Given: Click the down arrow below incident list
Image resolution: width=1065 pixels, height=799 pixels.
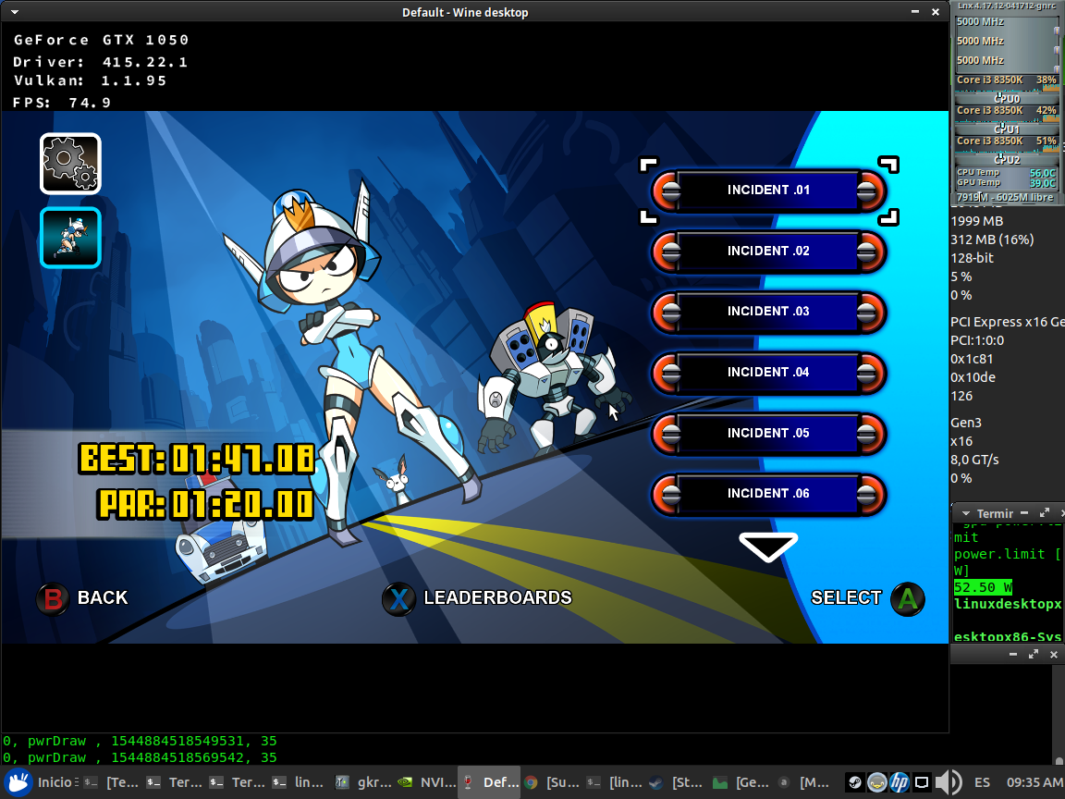Looking at the screenshot, I should point(768,547).
